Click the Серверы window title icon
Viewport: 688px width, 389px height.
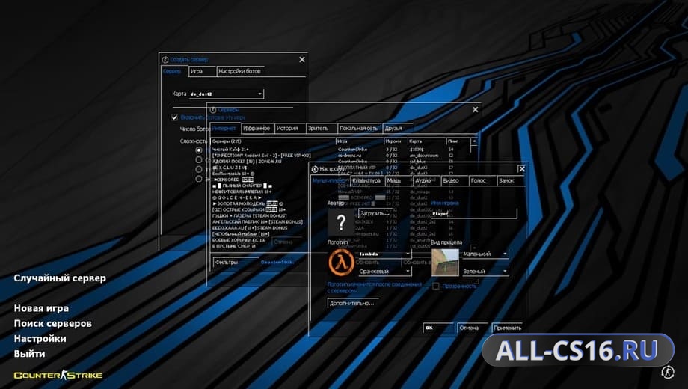(213, 110)
